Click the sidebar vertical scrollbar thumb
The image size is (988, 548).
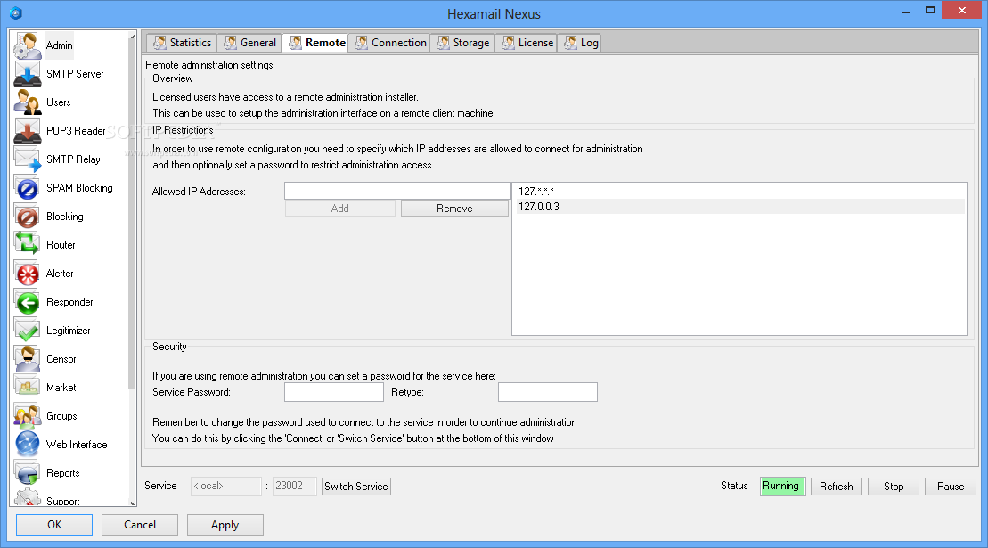pyautogui.click(x=133, y=216)
